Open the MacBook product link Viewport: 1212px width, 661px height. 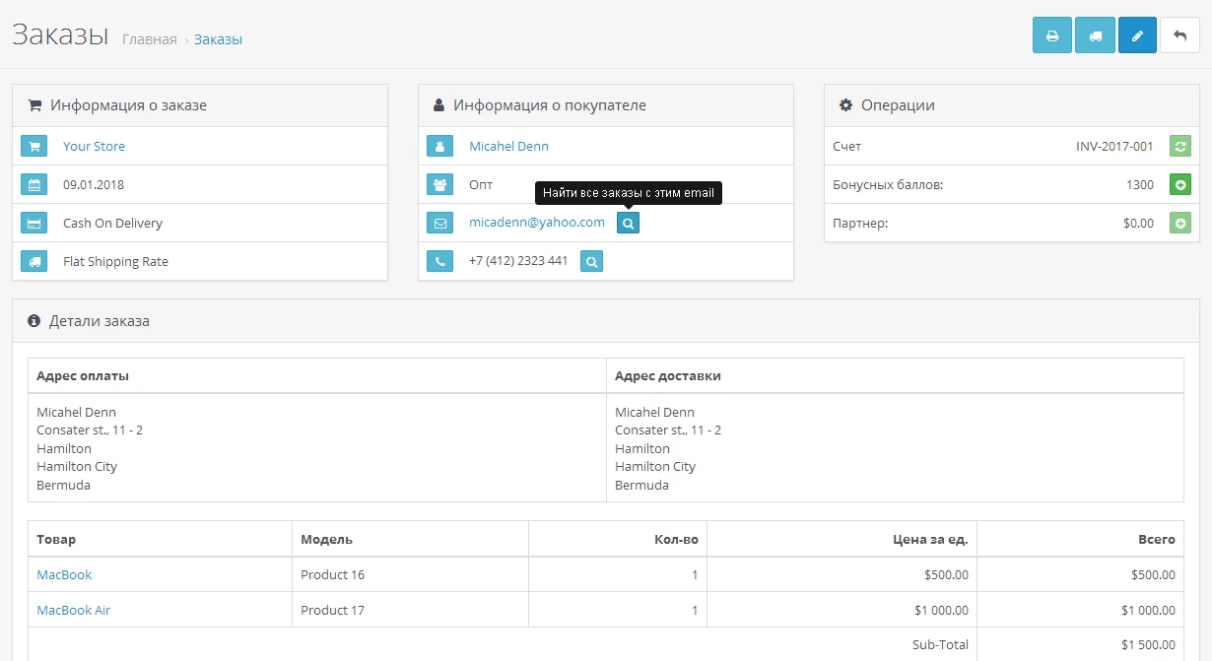[64, 575]
